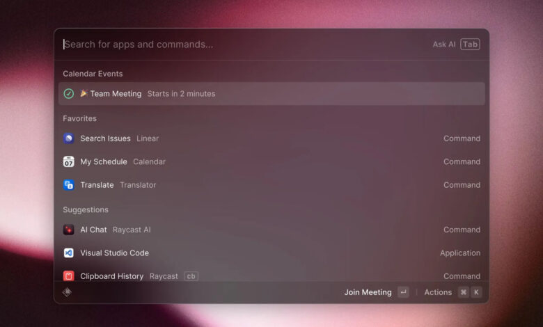Click the 'Raycast AI' subtitle text
The height and width of the screenshot is (327, 543).
(132, 230)
